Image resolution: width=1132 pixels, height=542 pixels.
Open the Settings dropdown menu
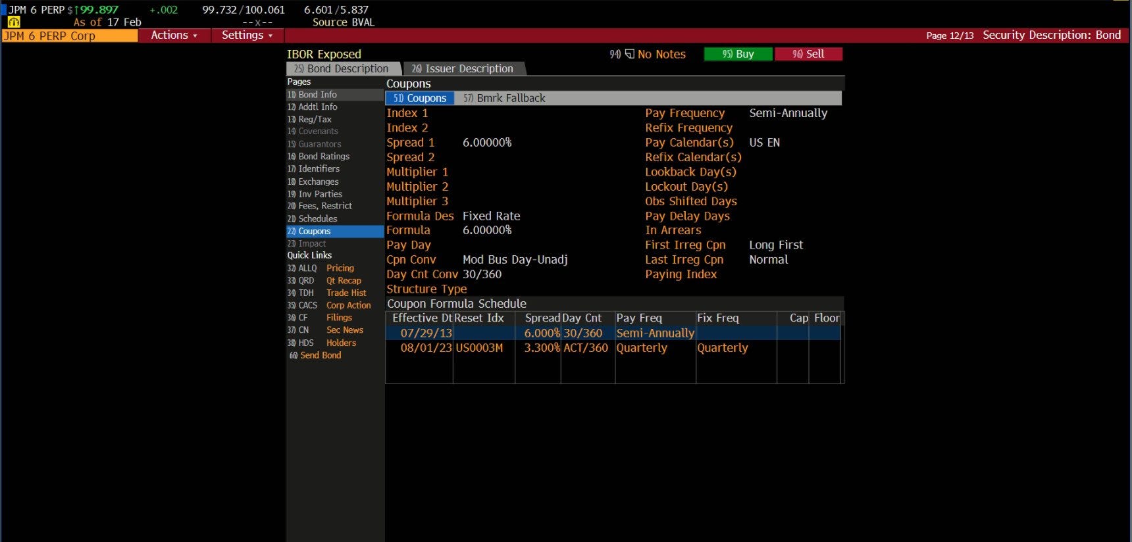pos(247,36)
